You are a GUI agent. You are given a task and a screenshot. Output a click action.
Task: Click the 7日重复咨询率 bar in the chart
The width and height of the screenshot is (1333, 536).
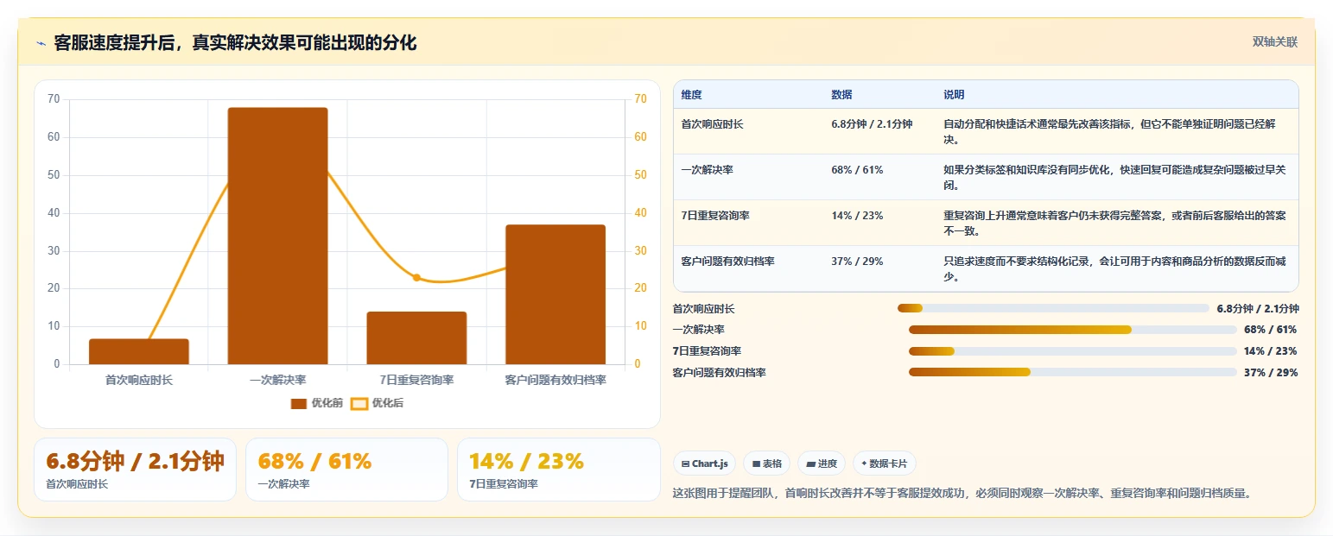416,337
